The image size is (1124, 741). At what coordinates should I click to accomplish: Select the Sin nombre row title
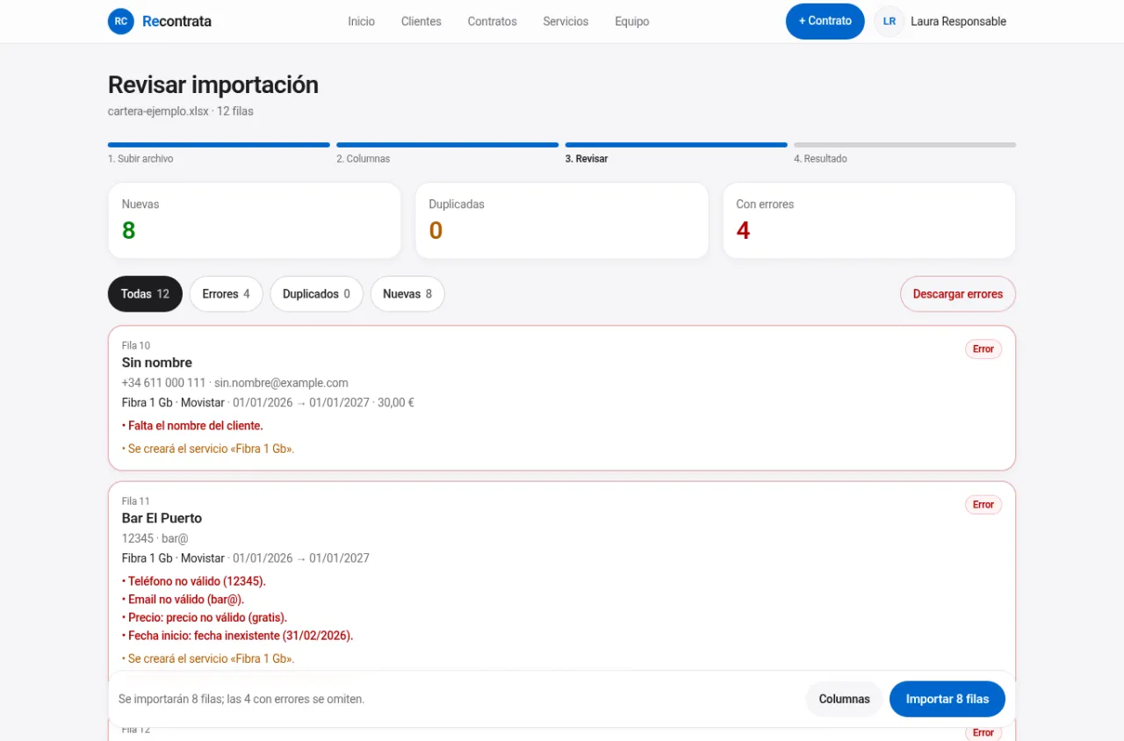tap(157, 363)
